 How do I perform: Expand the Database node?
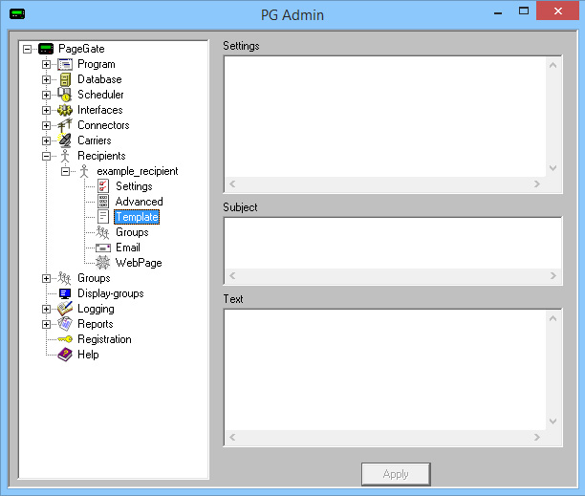[46, 80]
